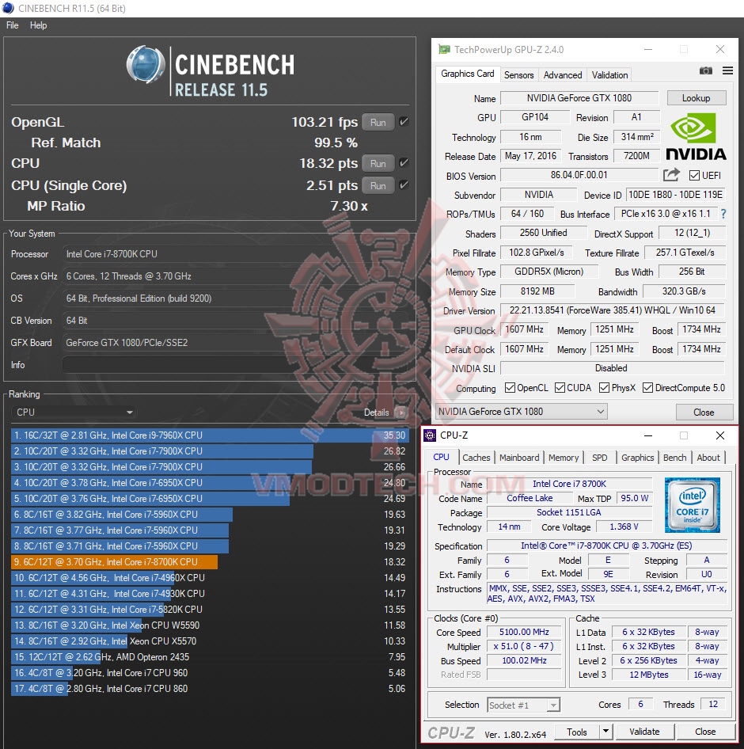Viewport: 744px width, 749px height.
Task: Toggle the PhysX checkbox
Action: tap(604, 387)
